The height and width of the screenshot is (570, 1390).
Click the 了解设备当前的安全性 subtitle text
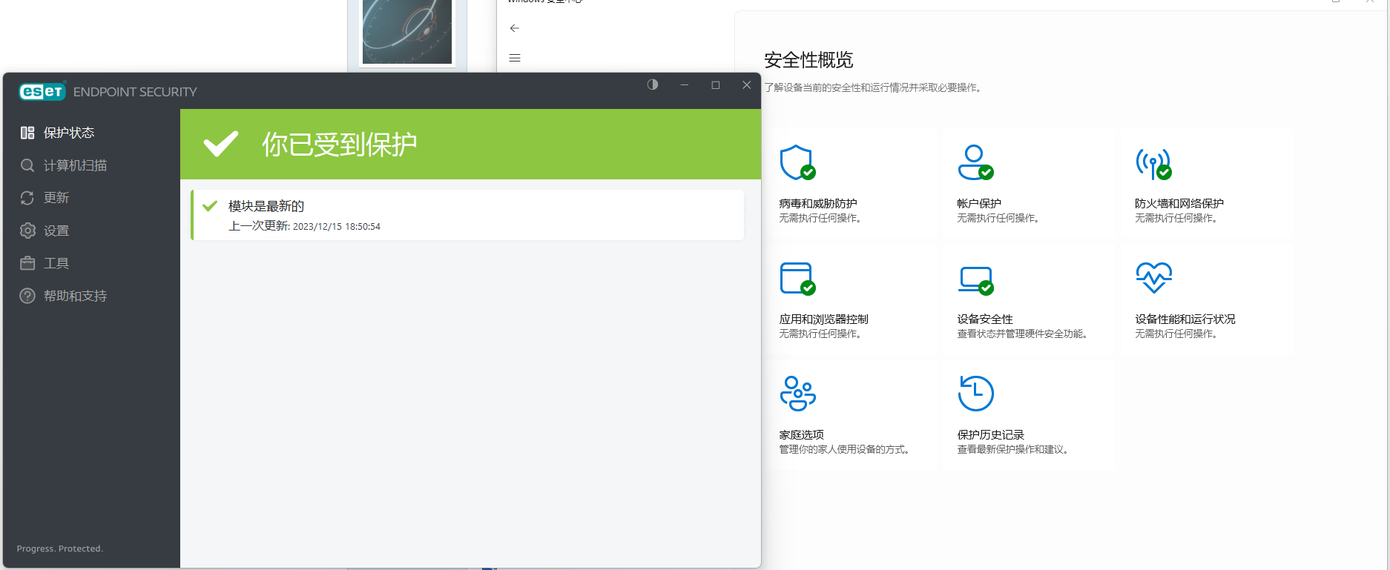click(x=874, y=87)
